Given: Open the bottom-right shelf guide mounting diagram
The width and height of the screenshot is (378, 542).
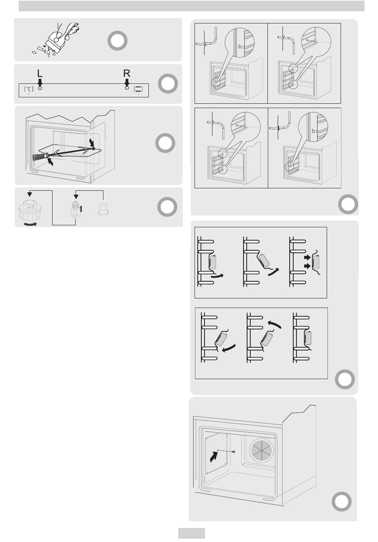Looking at the screenshot, I should click(305, 148).
